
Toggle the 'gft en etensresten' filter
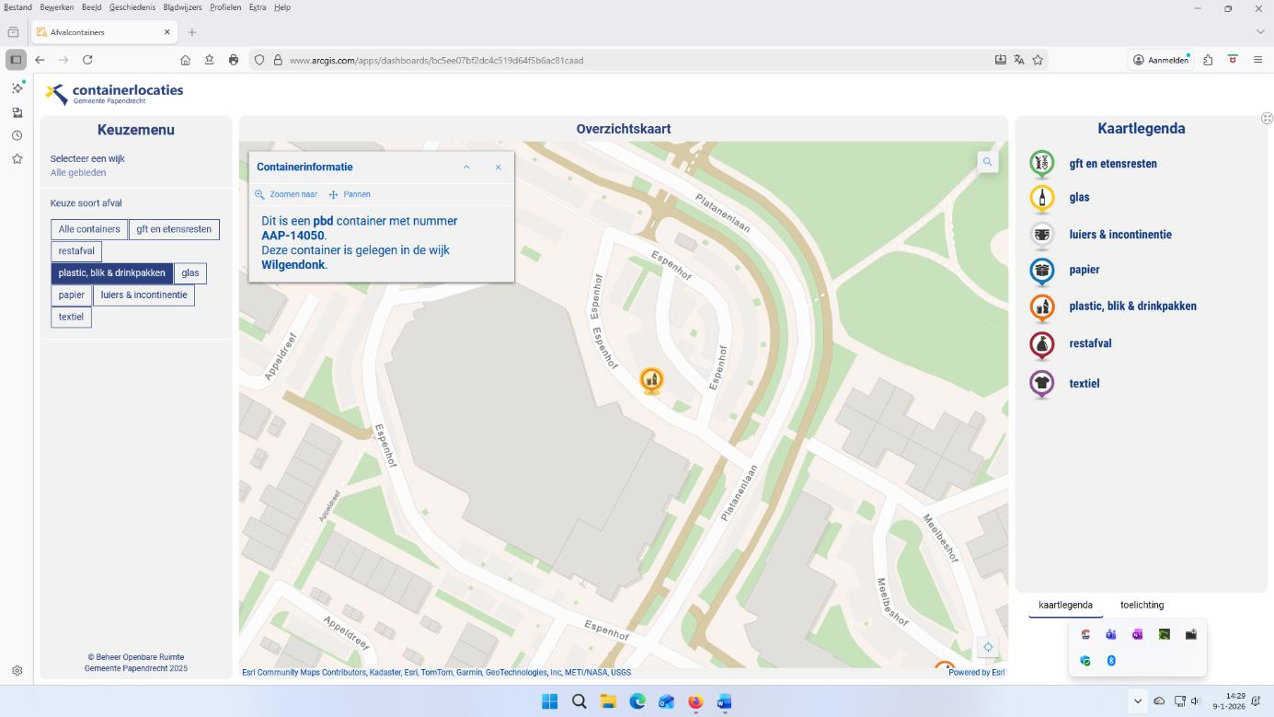click(174, 229)
